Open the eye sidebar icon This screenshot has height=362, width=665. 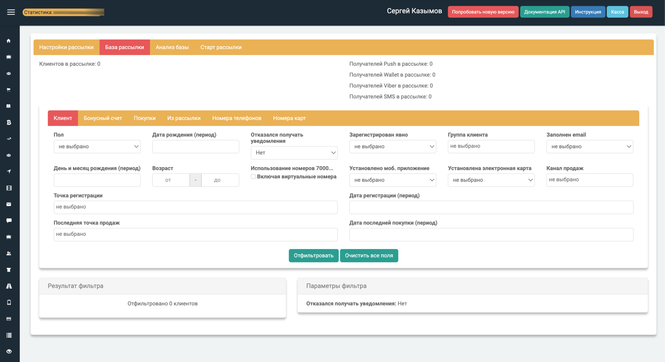click(x=9, y=352)
